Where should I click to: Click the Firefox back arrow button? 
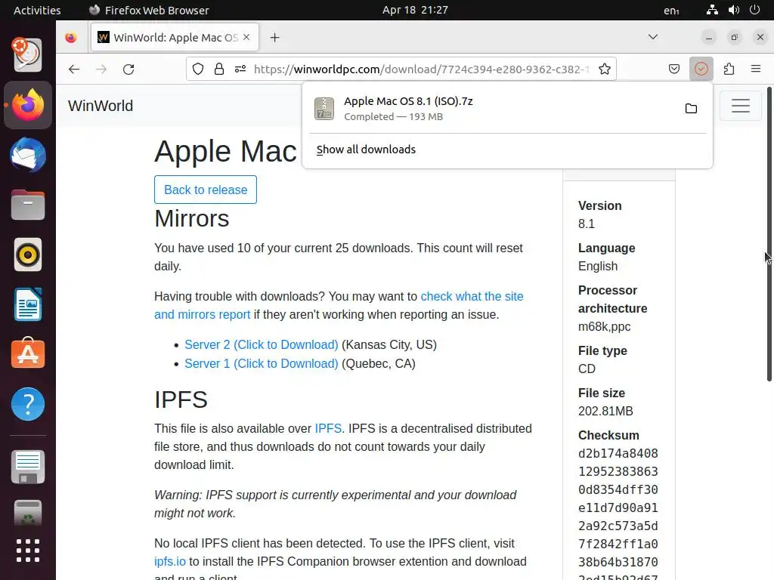[x=74, y=69]
